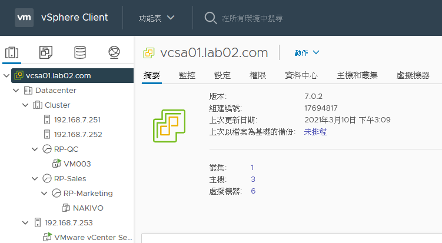This screenshot has width=442, height=243.
Task: Click the vm logo icon
Action: tap(24, 18)
